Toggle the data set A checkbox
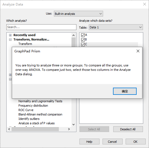149x148 pixels. (x=83, y=35)
